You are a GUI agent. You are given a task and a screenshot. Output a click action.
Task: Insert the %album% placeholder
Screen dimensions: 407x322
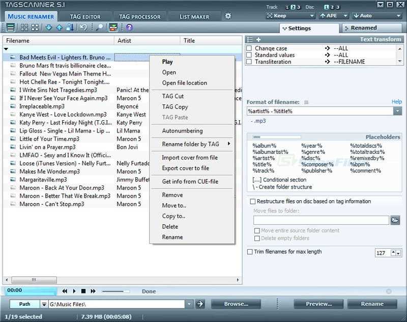pyautogui.click(x=264, y=146)
